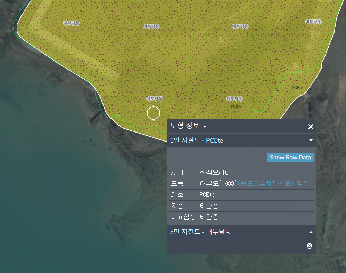Click the 대부남동 map label just above the crosshair
Viewport: 346px width, 273px height.
coord(155,98)
